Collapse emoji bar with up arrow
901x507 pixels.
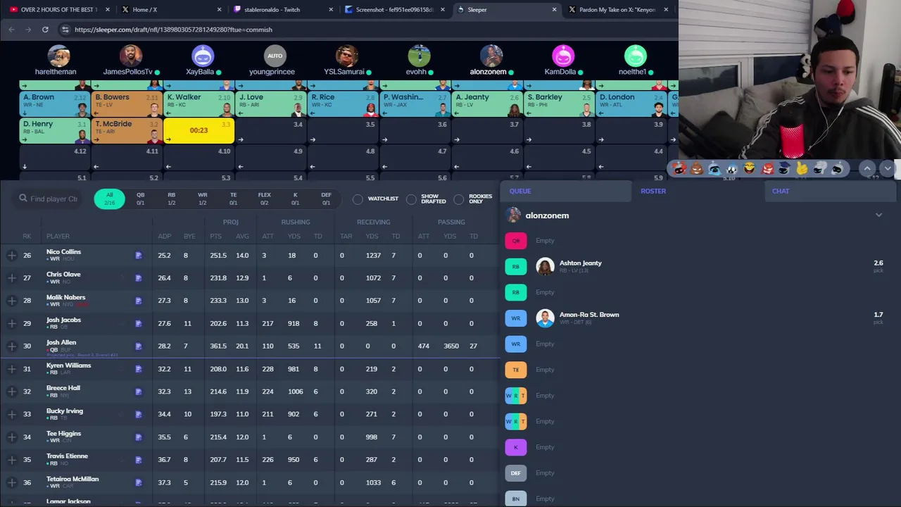(x=867, y=169)
